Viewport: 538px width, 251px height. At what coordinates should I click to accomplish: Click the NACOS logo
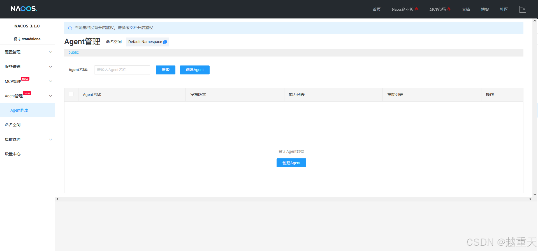(x=24, y=9)
